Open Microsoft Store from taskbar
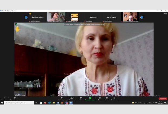 41,103
